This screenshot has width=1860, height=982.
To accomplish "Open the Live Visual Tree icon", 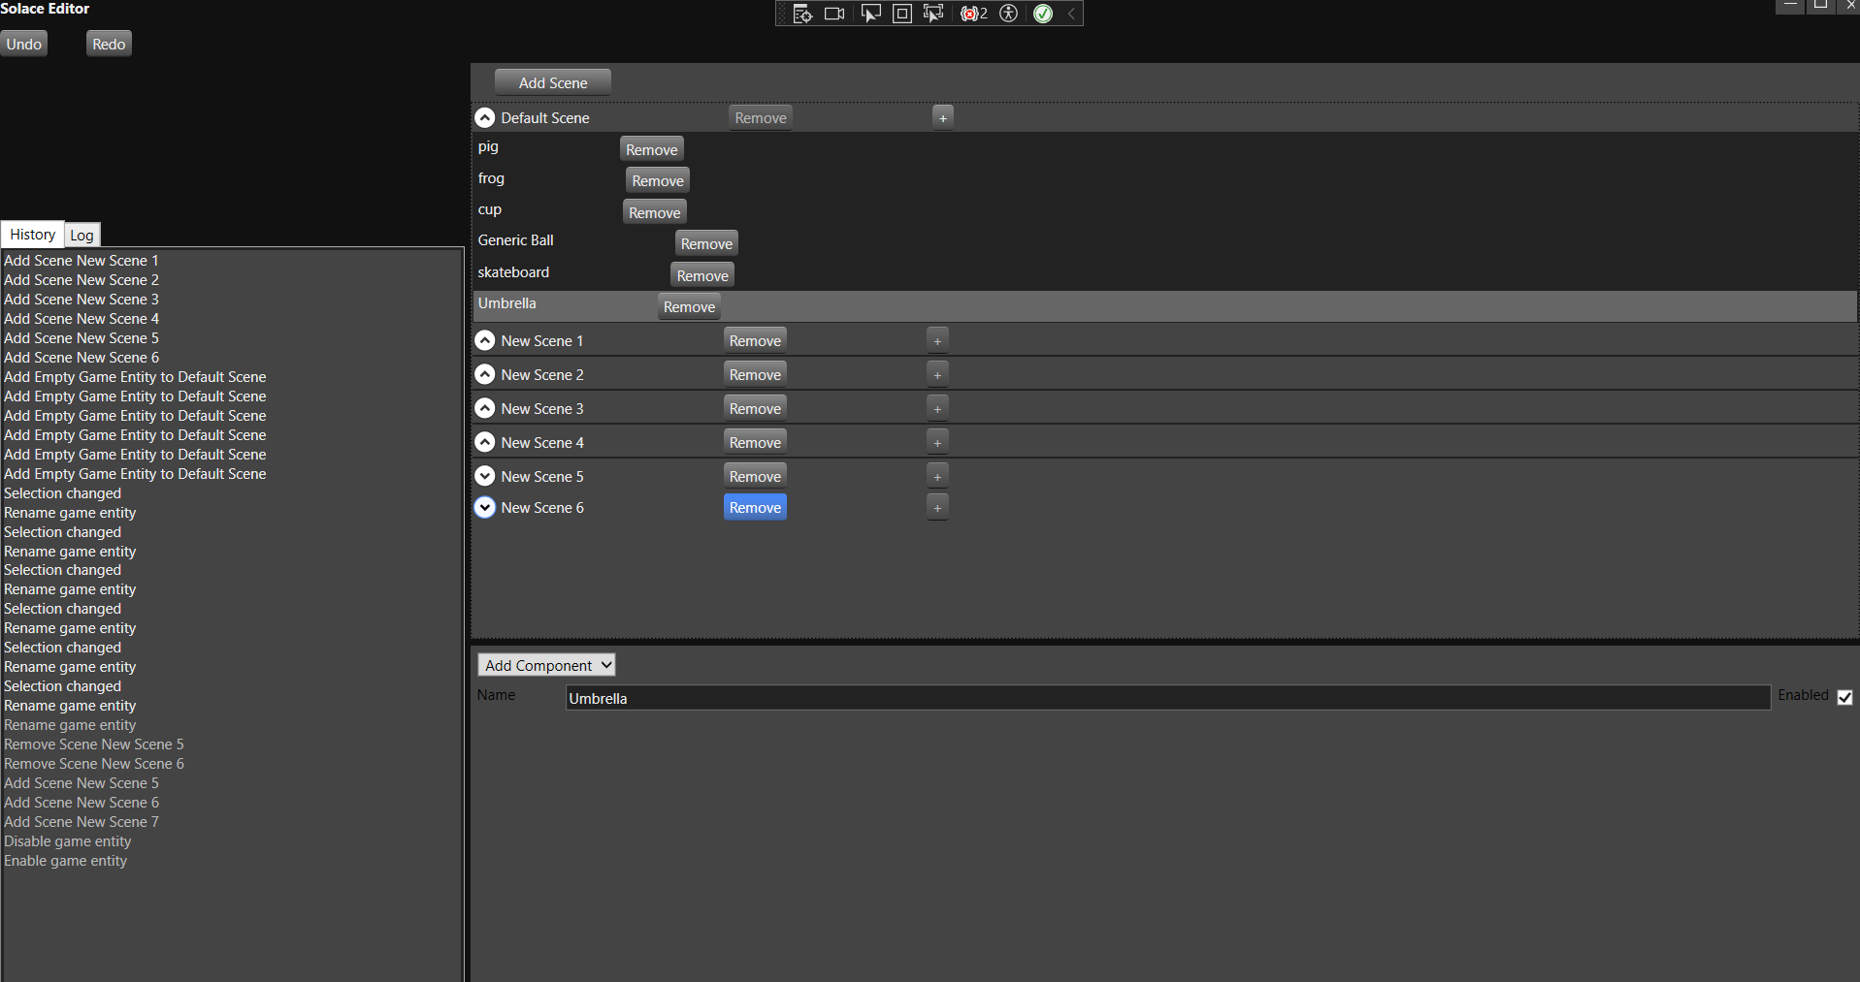I will [x=801, y=14].
